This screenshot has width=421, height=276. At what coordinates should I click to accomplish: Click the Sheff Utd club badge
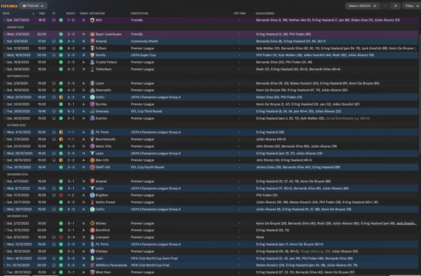tap(92, 167)
